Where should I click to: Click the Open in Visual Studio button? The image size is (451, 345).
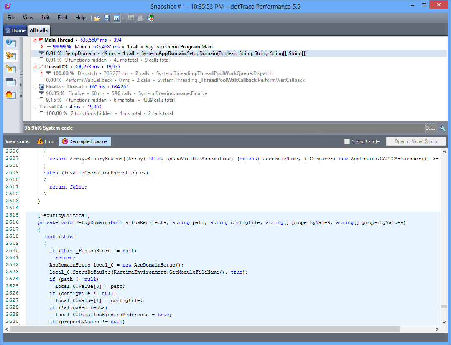(415, 141)
